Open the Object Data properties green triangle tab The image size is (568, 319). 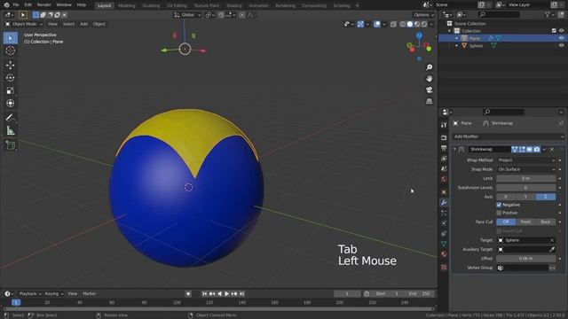(444, 245)
